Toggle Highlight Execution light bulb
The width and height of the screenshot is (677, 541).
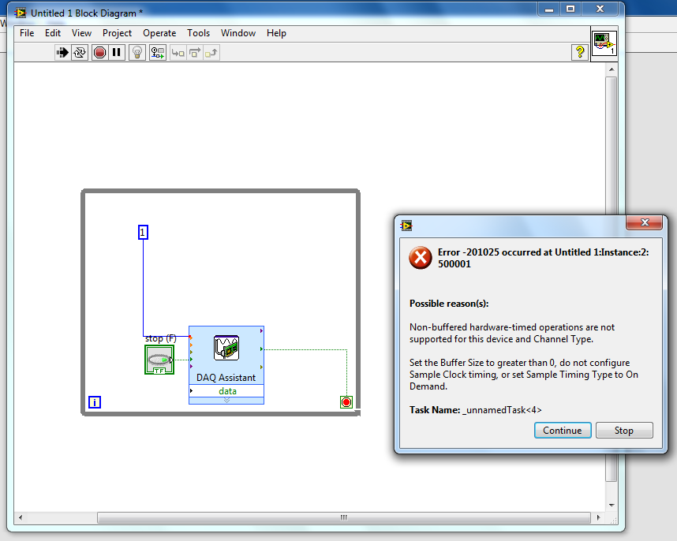[x=137, y=53]
